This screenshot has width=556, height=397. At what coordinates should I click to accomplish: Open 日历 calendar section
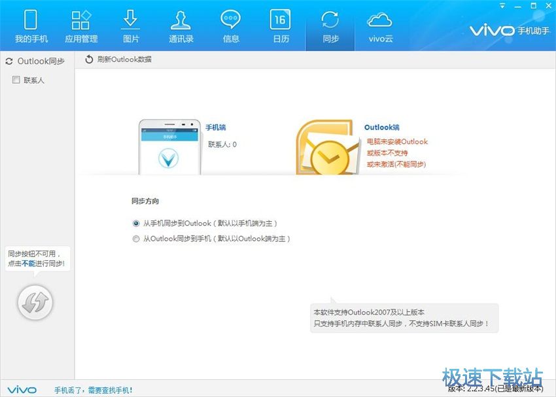point(281,26)
